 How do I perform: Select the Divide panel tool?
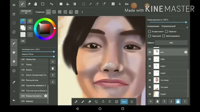coord(113,4)
